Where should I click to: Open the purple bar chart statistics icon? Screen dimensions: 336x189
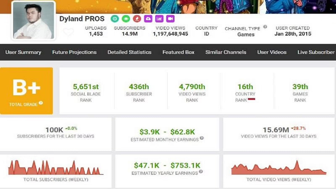(x=159, y=19)
